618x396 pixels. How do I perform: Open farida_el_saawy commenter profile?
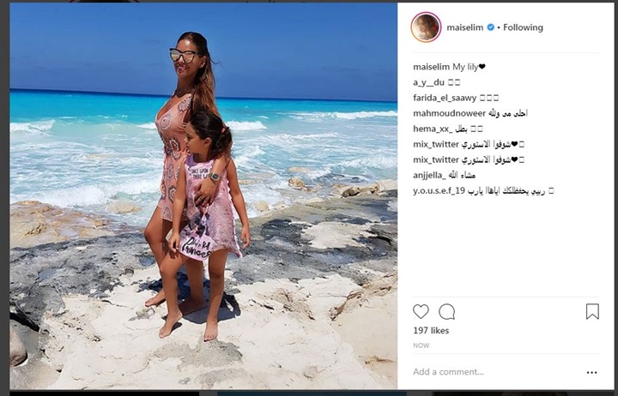(x=445, y=98)
